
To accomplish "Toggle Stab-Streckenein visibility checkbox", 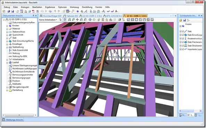I will tap(183, 46).
